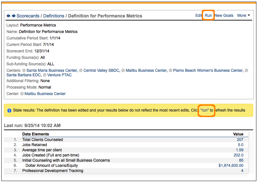This screenshot has height=183, width=258.
Task: Click the info icon in stale results banner
Action: pos(9,110)
